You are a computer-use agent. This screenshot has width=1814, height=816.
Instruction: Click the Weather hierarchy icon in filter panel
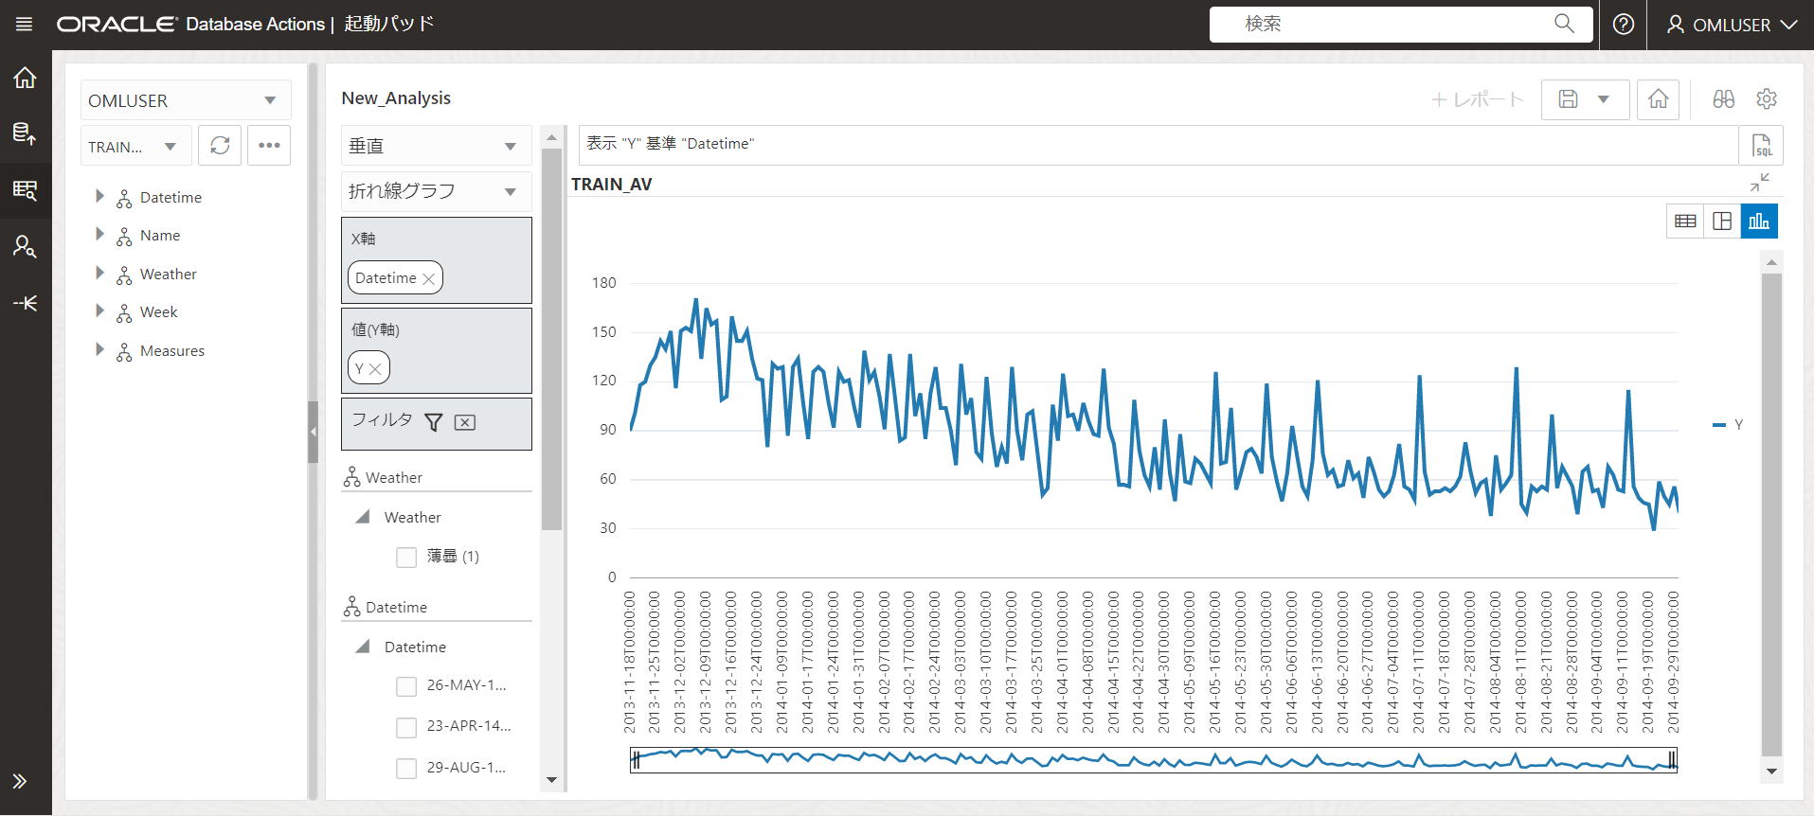pos(351,477)
